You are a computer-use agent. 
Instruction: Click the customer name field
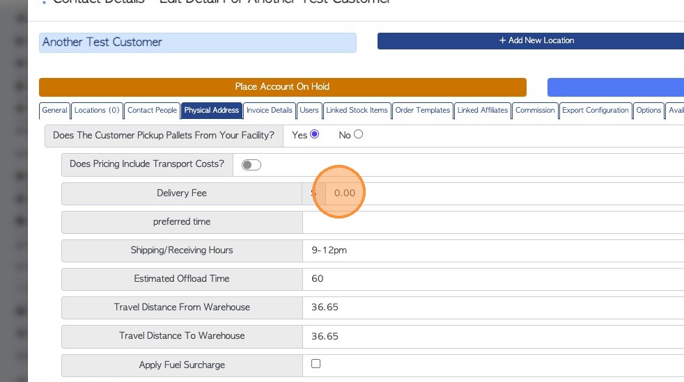pyautogui.click(x=197, y=42)
